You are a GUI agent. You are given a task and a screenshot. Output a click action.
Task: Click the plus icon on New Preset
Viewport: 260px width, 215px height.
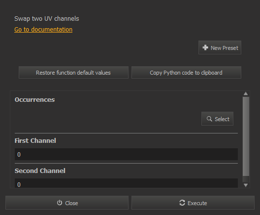(205, 47)
